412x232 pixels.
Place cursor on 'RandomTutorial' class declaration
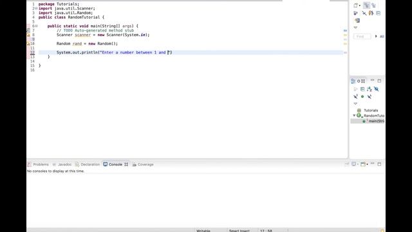pyautogui.click(x=84, y=17)
